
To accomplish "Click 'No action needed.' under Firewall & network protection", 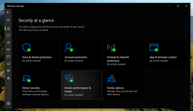I will (116, 64).
